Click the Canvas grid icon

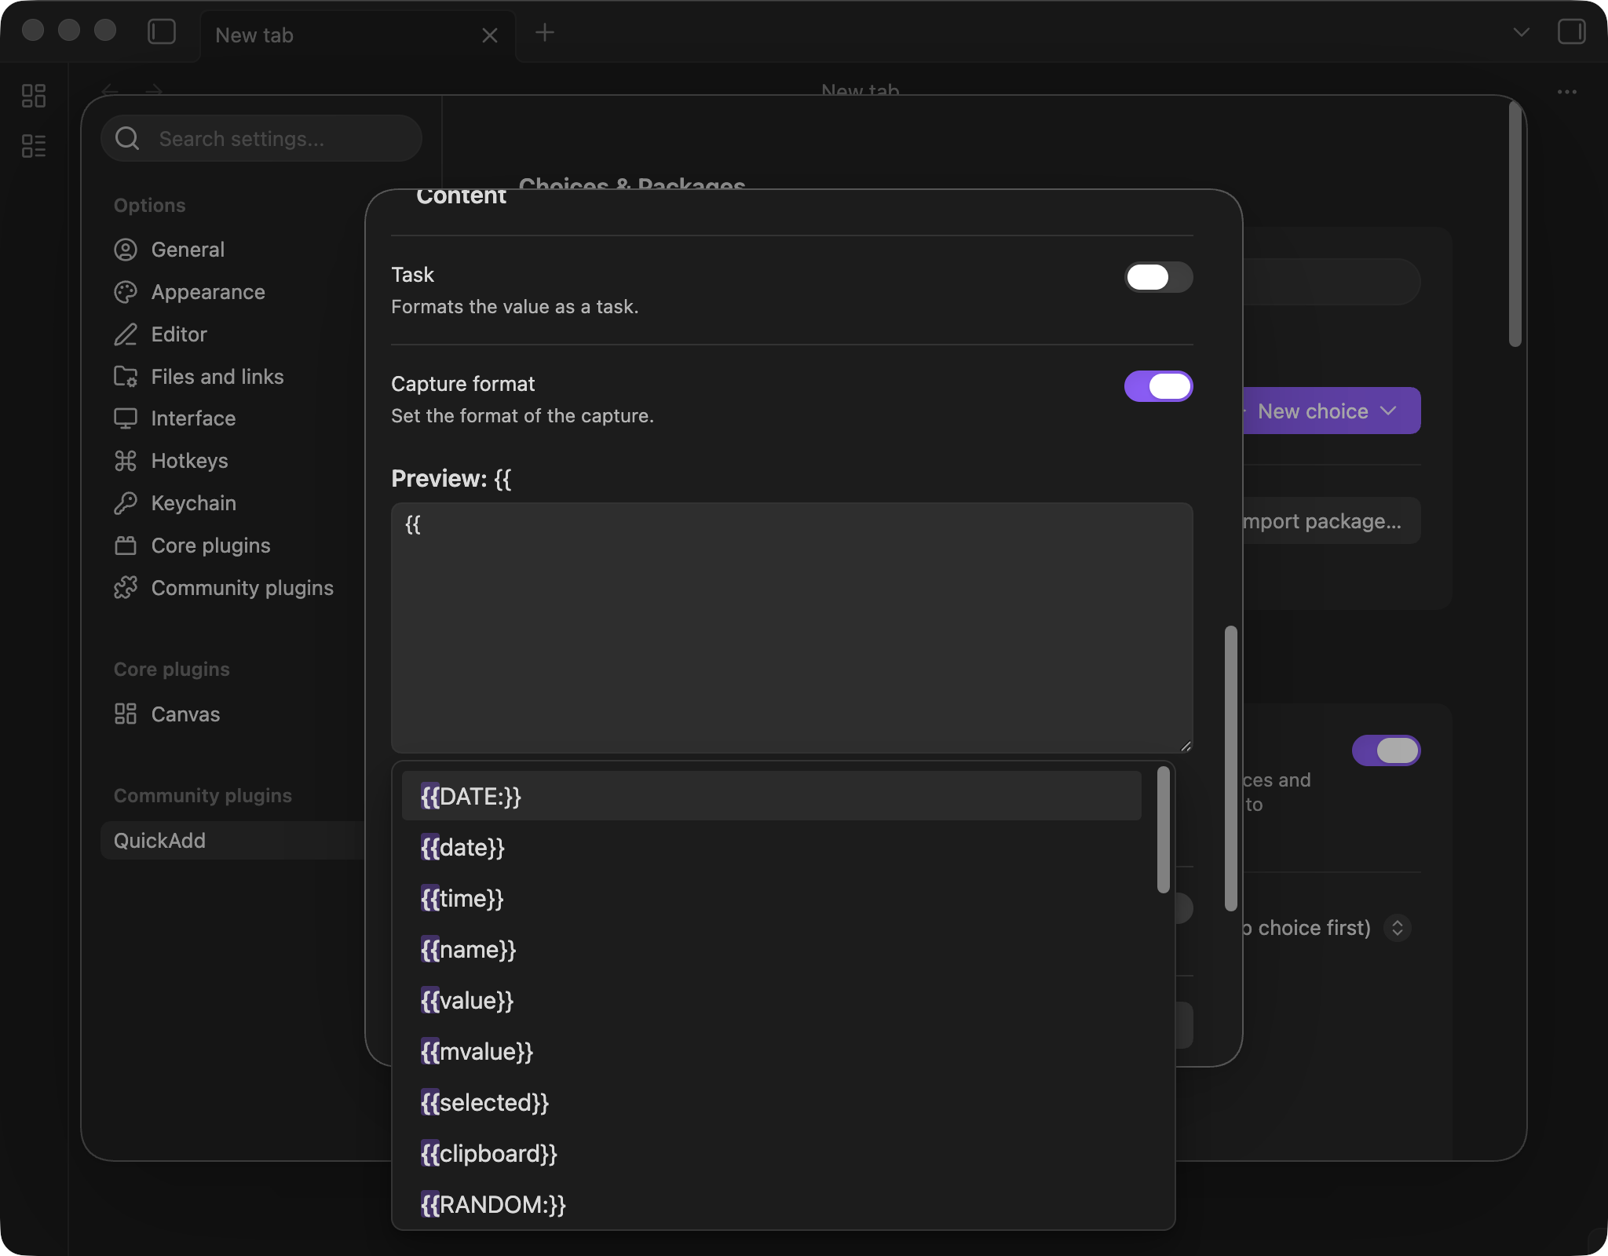126,714
